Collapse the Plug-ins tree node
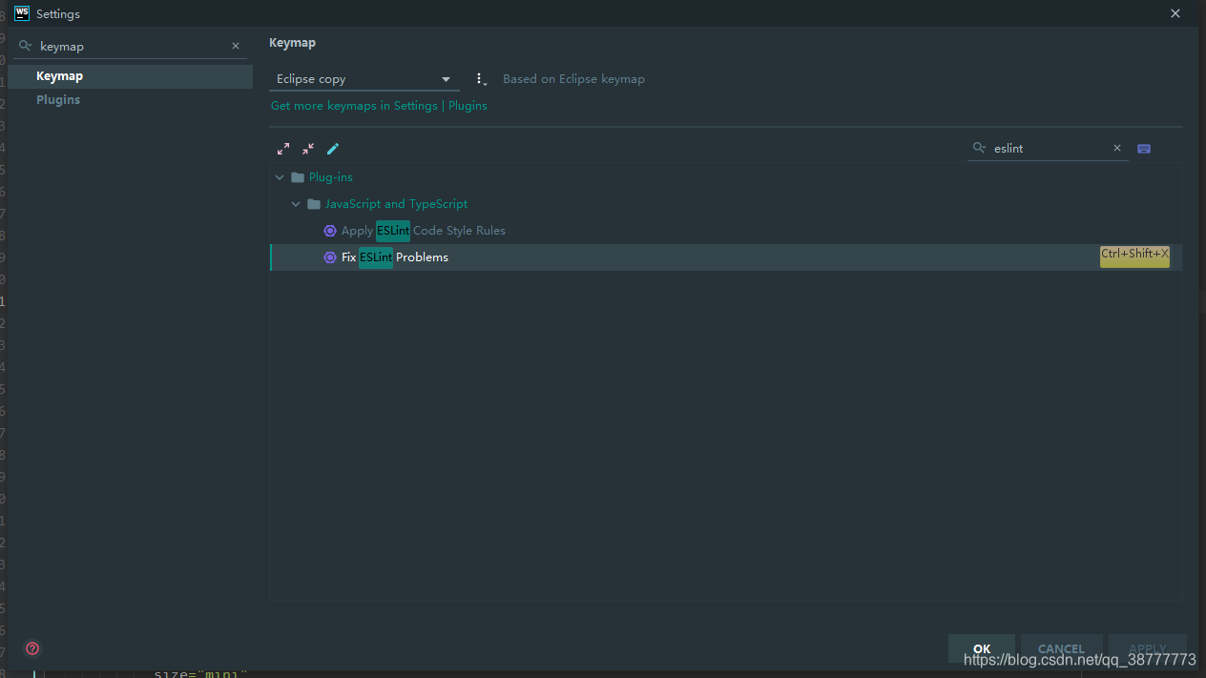 (280, 177)
